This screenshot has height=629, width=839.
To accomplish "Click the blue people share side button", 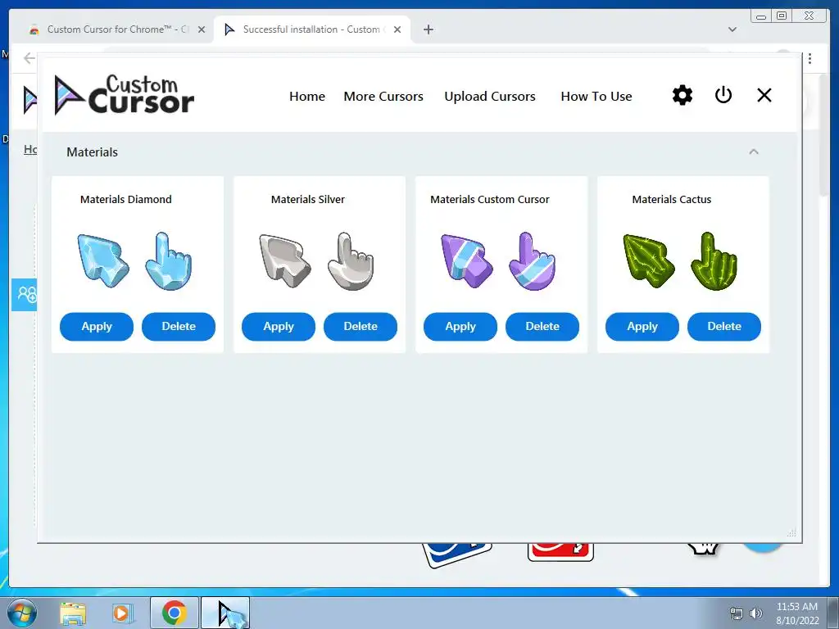I will click(25, 294).
